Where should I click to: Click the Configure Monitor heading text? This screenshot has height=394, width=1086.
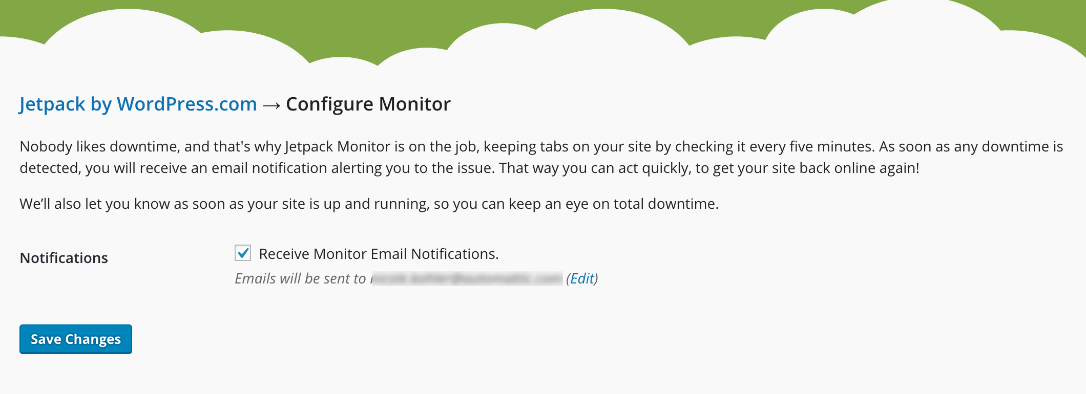click(x=368, y=104)
